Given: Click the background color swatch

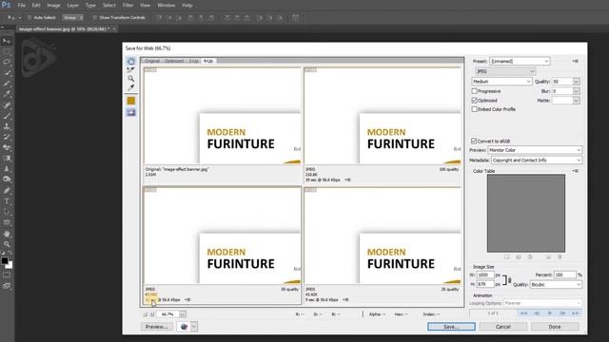Looking at the screenshot, I should 10,266.
